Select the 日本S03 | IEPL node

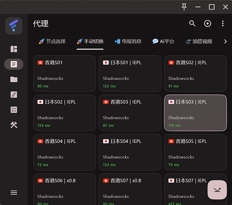pos(195,113)
